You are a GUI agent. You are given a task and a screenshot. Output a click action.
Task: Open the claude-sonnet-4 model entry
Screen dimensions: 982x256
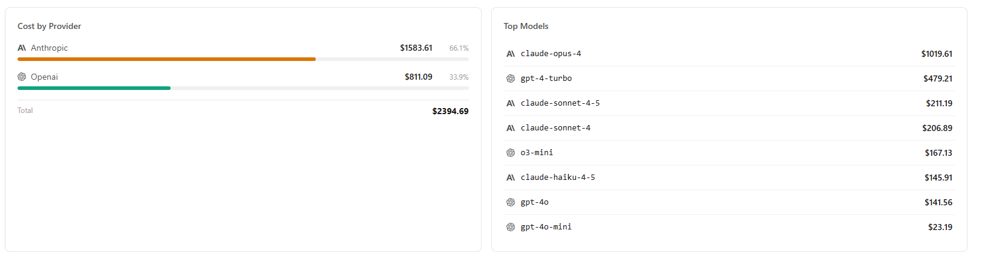[x=555, y=128]
